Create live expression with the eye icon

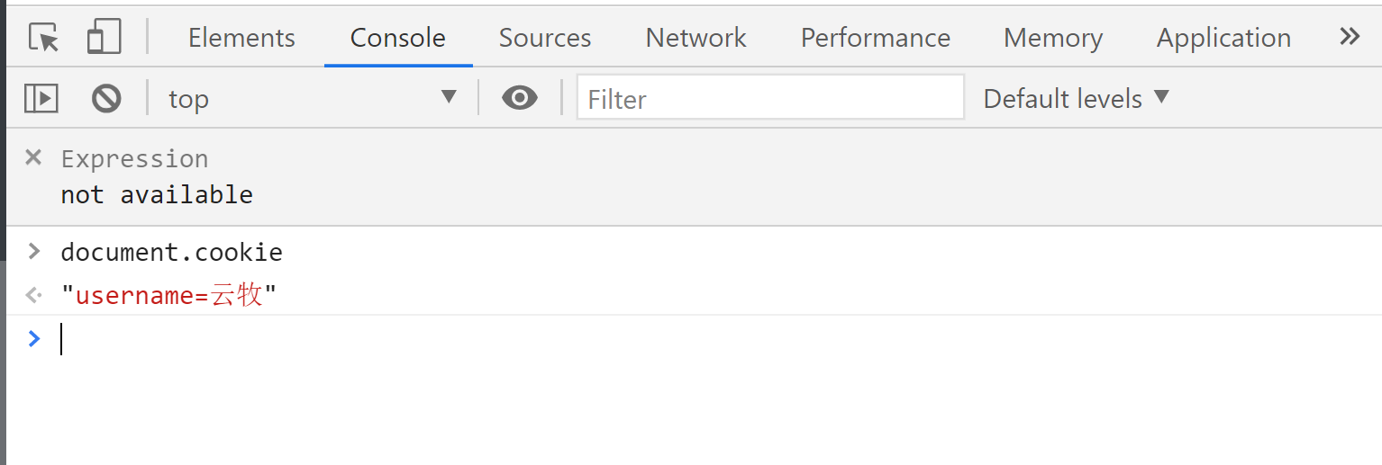point(520,98)
